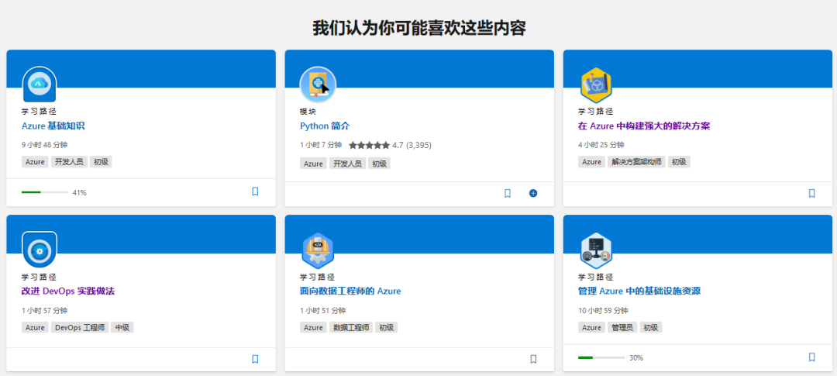Click the 数据工程师 tag

pos(351,327)
